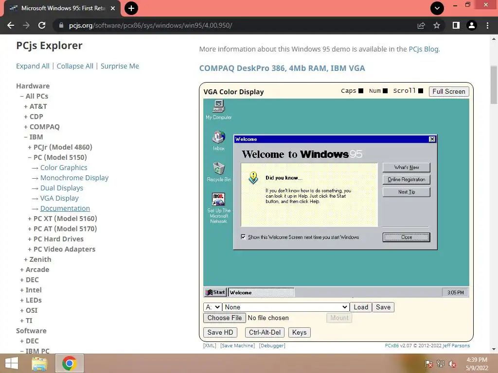This screenshot has width=498, height=373.
Task: Open the A: drive dropdown
Action: tap(213, 307)
